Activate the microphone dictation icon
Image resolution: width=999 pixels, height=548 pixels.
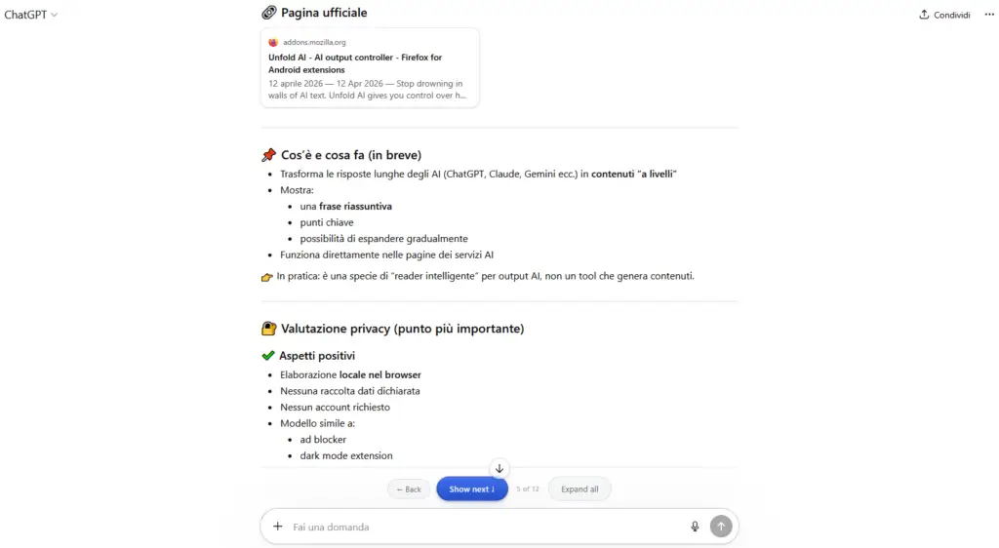695,527
